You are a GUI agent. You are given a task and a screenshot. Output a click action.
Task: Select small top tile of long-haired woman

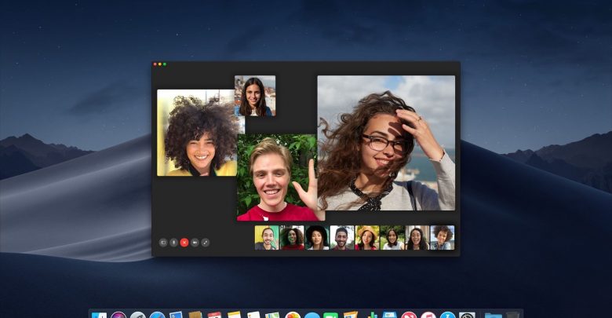click(255, 96)
